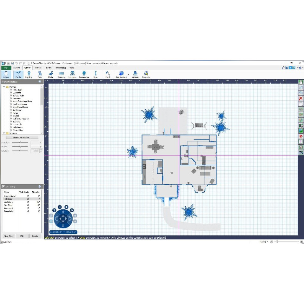Choose the Paint tool
The height and width of the screenshot is (304, 304).
[x=108, y=75]
